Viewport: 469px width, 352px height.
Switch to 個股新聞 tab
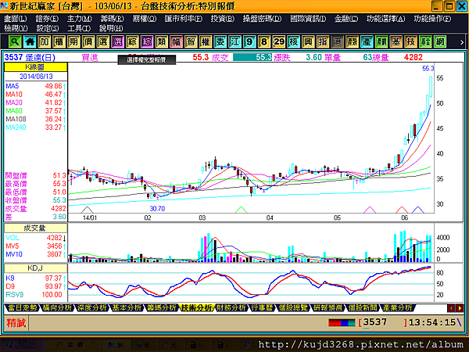pyautogui.click(x=363, y=307)
